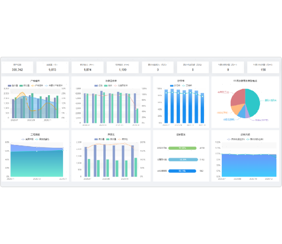Click the KPI card showing 156
This screenshot has width=282, height=244.
263,67
